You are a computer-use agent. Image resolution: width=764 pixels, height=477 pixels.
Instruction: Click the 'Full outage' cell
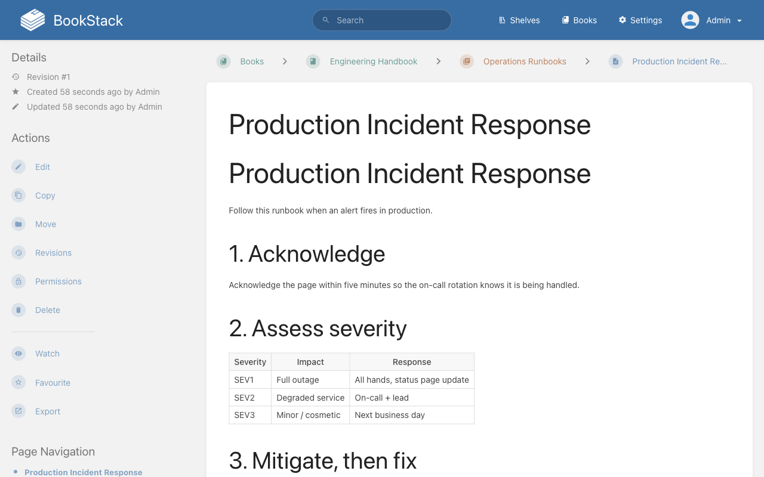pyautogui.click(x=310, y=380)
